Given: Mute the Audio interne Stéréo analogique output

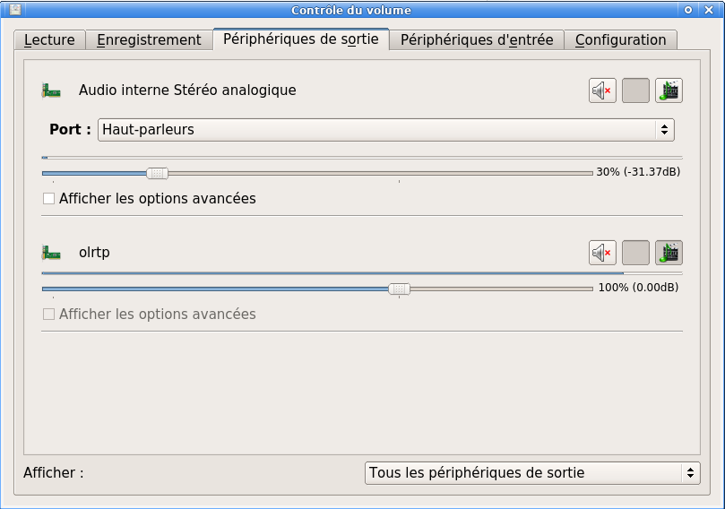Looking at the screenshot, I should (602, 91).
